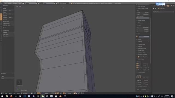Click Smooth button under Faces
The width and height of the screenshot is (175, 98).
pos(5,10)
